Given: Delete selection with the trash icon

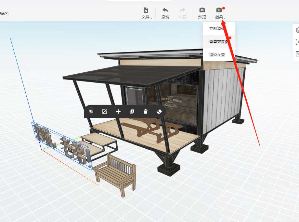Looking at the screenshot, I should click(x=146, y=111).
